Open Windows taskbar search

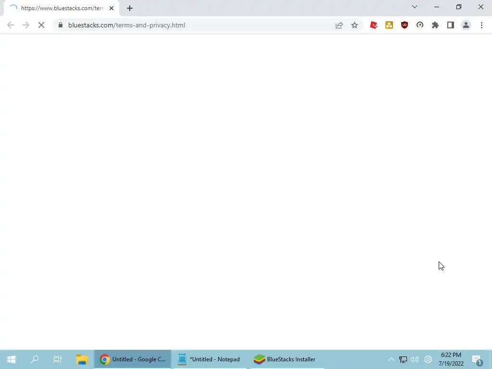pyautogui.click(x=35, y=359)
